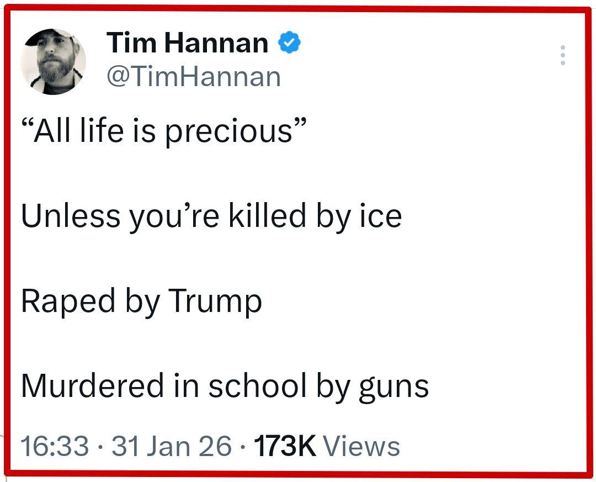
Task: Click the "Raped by Trump" line
Action: tap(141, 301)
